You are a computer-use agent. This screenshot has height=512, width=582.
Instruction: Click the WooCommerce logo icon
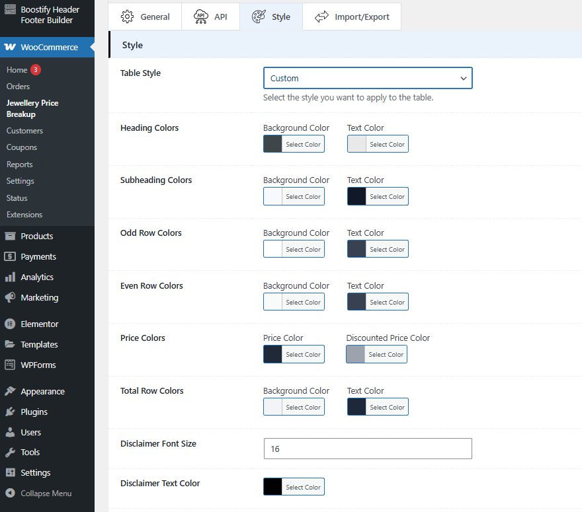[10, 47]
